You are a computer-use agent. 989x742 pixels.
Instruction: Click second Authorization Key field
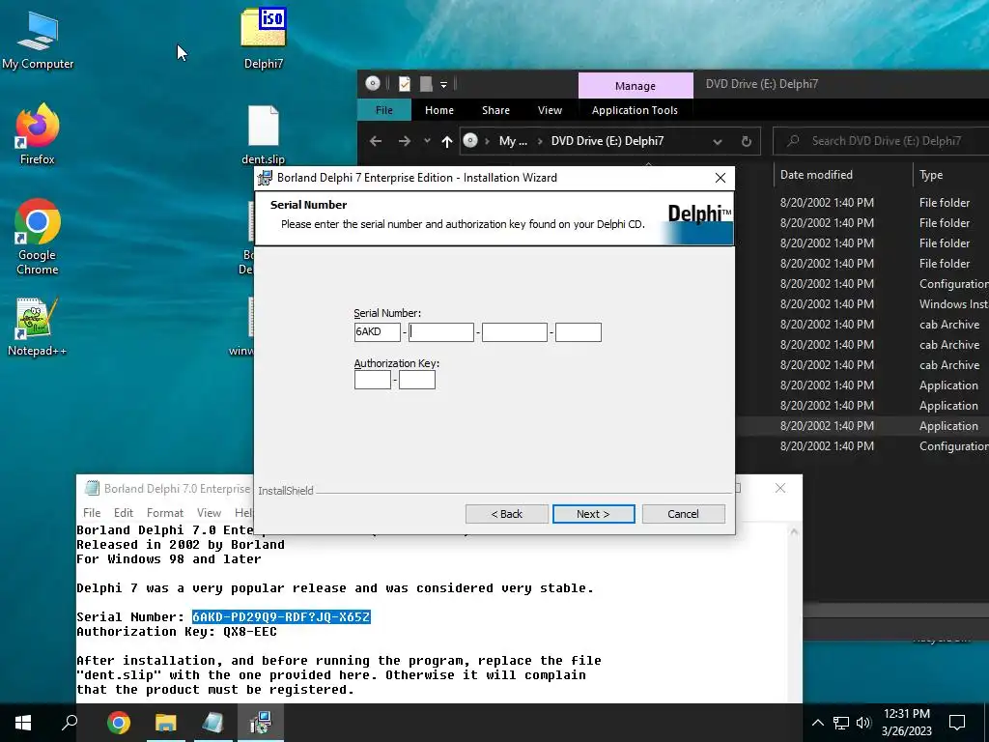click(x=417, y=380)
